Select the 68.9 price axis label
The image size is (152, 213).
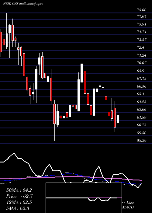[141, 71]
